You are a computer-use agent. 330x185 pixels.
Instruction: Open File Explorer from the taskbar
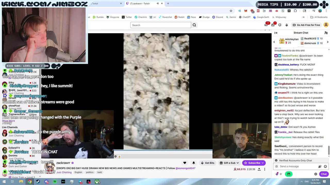[x=21, y=182]
